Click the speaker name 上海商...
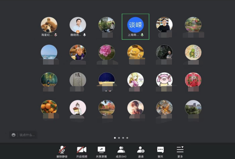Image resolution: width=235 pixels, height=159 pixels. [133, 35]
